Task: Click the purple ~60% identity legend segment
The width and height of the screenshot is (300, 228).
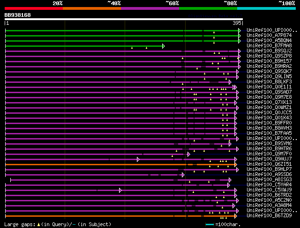Action: pyautogui.click(x=150, y=8)
